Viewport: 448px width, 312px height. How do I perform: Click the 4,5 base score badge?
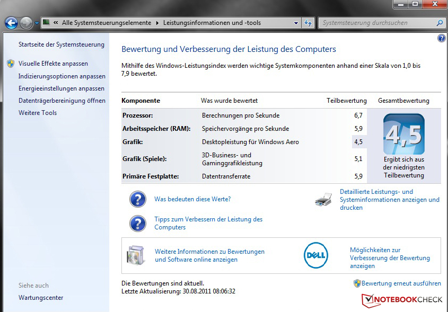pyautogui.click(x=403, y=134)
